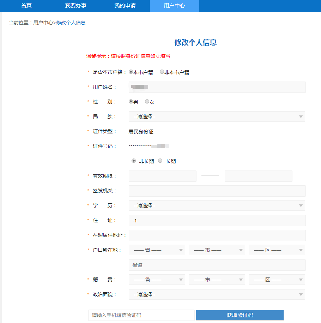Select the 非本市户籍 radio button
The height and width of the screenshot is (323, 321).
pyautogui.click(x=162, y=71)
